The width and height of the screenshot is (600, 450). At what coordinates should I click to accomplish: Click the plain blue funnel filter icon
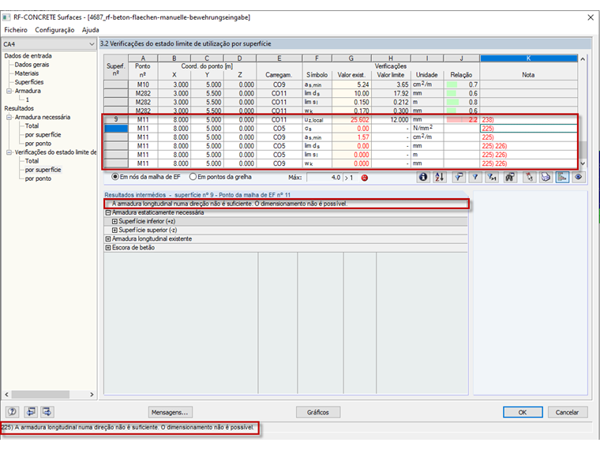475,177
